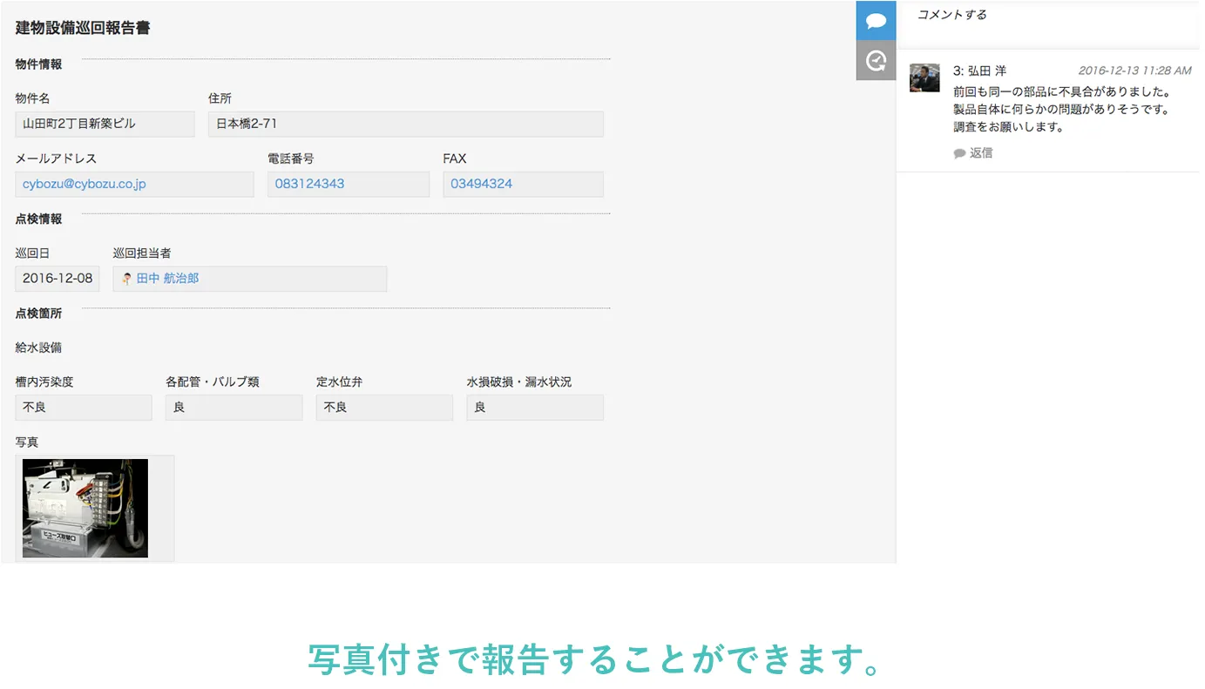Screen dimensions: 1205x689
Task: Open the comments panel speech bubble icon
Action: click(x=876, y=20)
